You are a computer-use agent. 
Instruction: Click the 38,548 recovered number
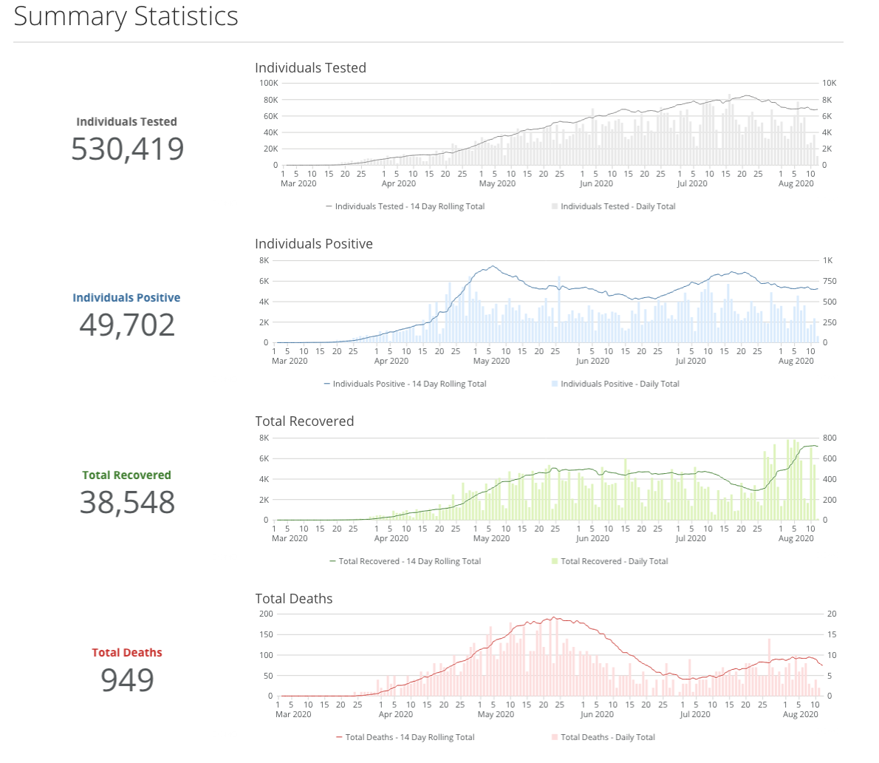pyautogui.click(x=127, y=503)
